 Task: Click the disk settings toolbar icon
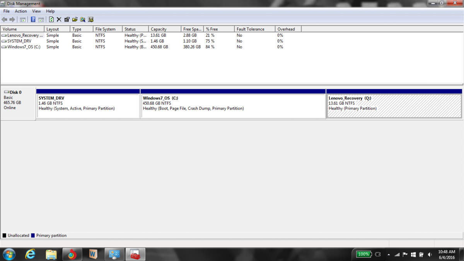click(91, 19)
